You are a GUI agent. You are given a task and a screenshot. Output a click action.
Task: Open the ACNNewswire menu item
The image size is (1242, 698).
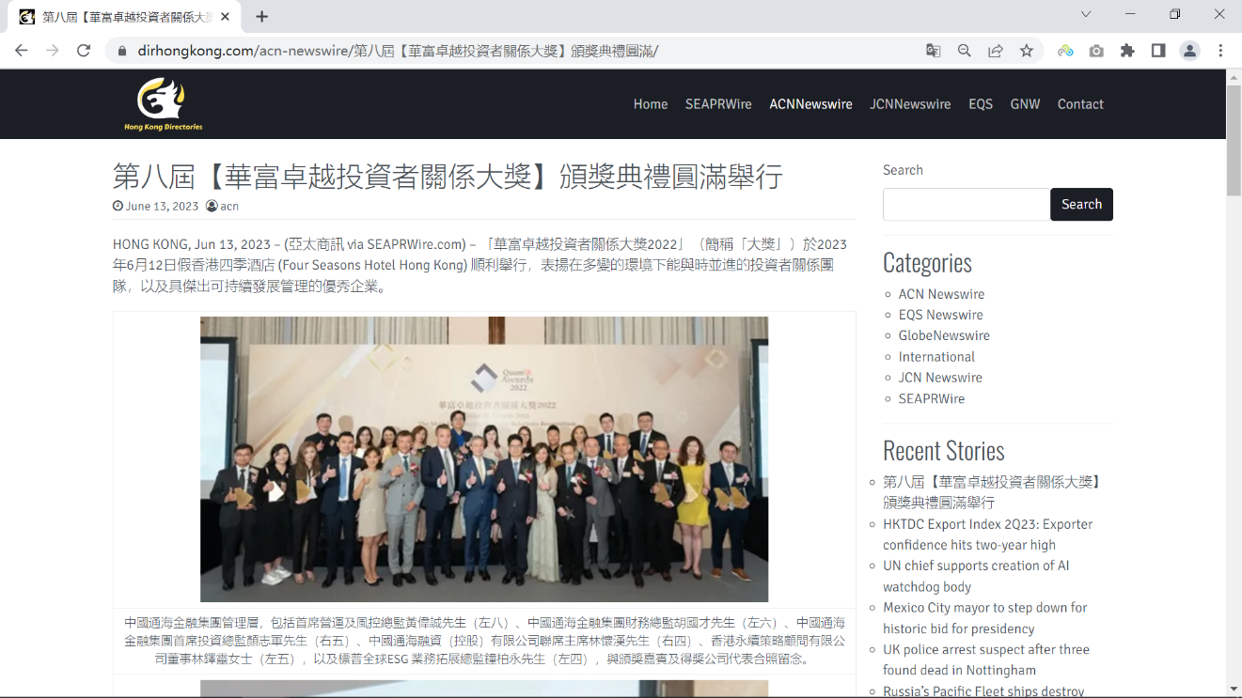point(810,104)
